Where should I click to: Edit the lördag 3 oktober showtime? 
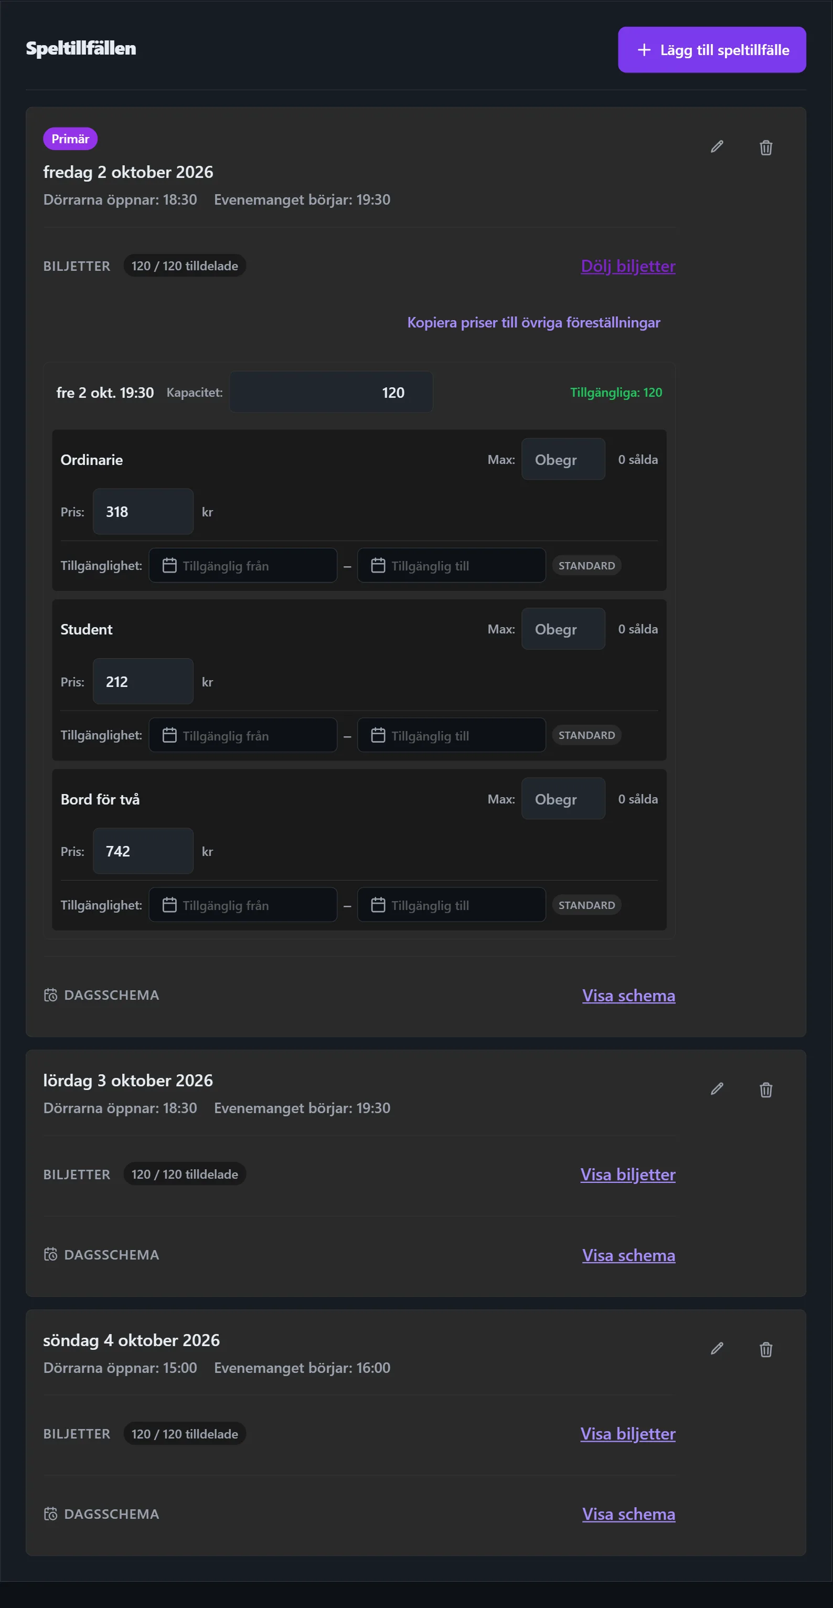[717, 1089]
